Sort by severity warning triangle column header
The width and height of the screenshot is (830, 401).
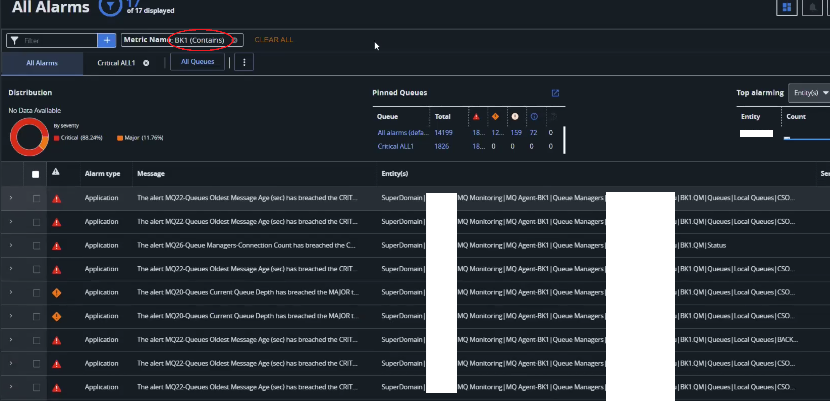[x=56, y=172]
